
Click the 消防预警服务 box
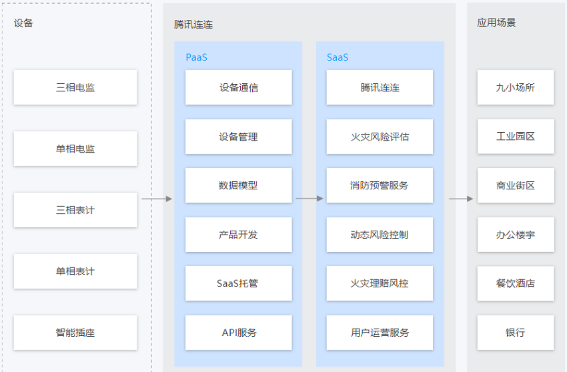coord(380,185)
